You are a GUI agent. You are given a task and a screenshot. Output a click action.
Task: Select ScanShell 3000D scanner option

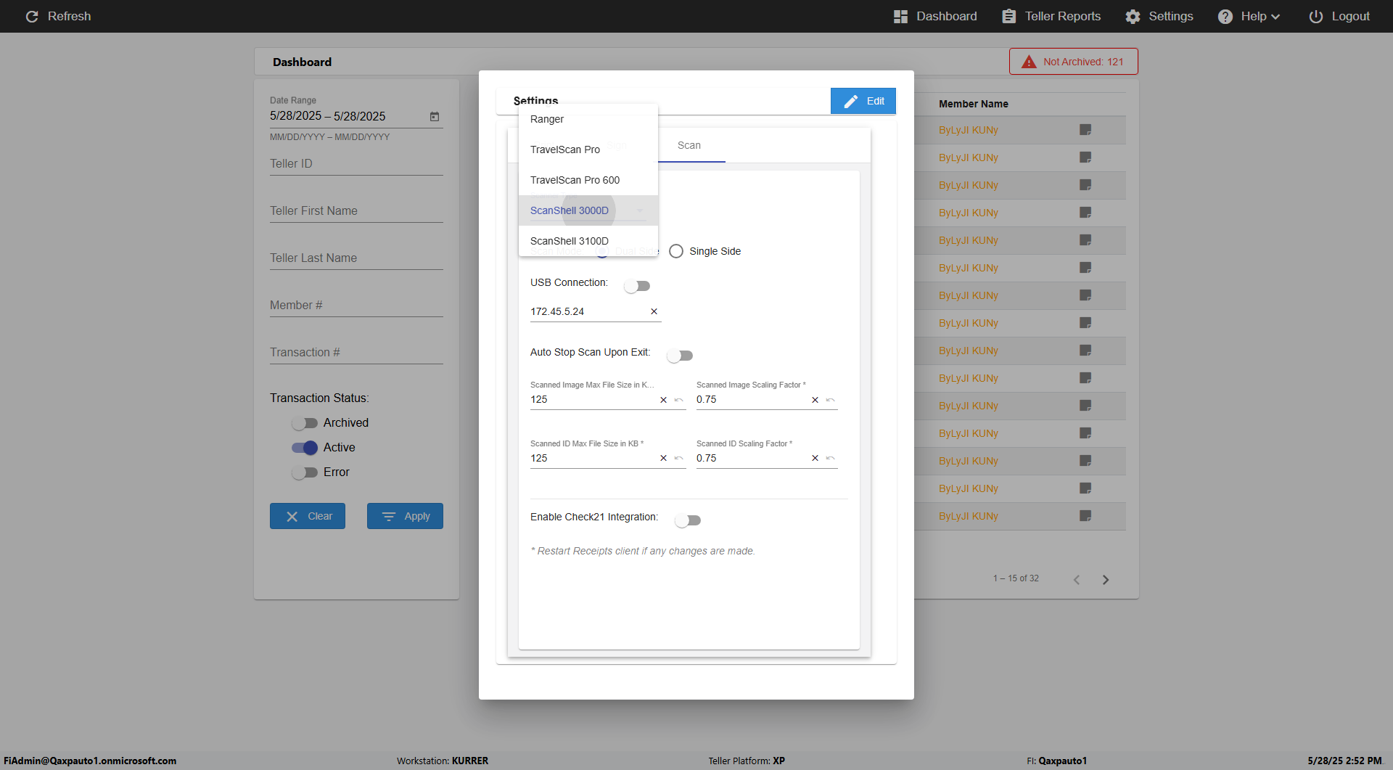click(x=588, y=210)
